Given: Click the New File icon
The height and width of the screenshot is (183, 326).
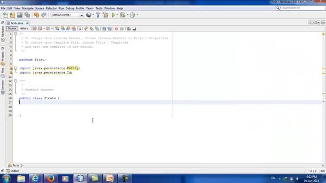Looking at the screenshot, I should (x=6, y=15).
